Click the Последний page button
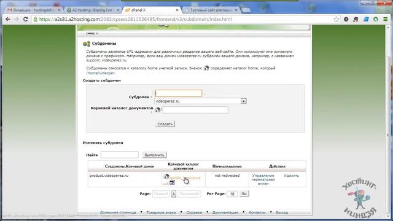 189,194
